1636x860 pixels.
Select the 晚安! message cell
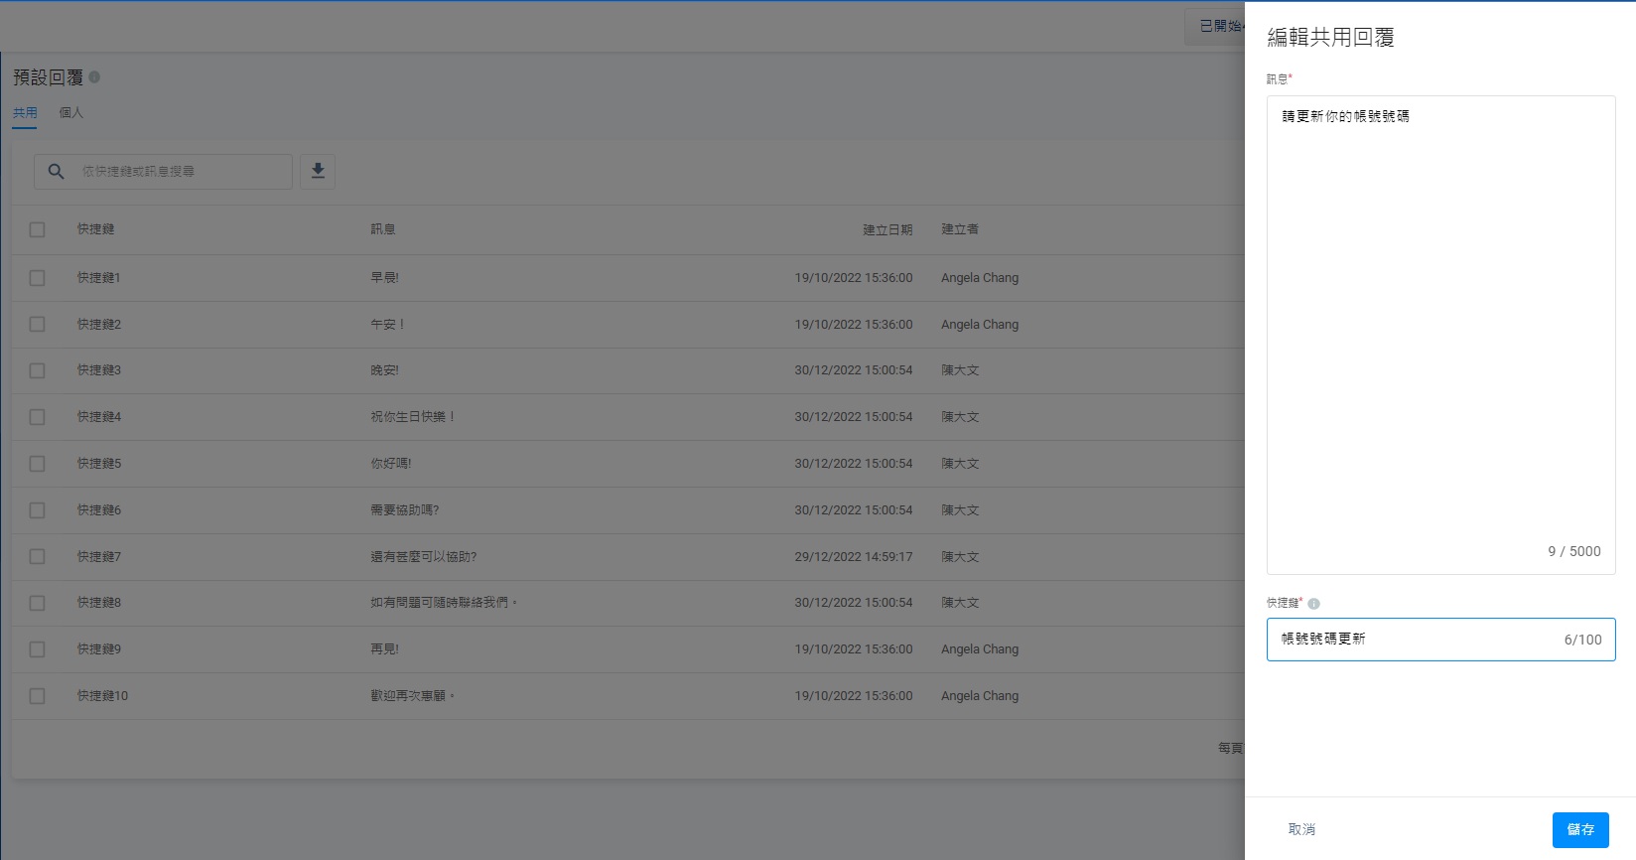[385, 370]
